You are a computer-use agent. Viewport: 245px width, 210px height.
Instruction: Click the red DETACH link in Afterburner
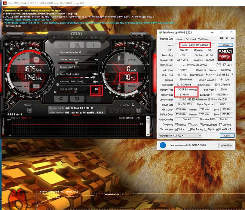[x=76, y=115]
